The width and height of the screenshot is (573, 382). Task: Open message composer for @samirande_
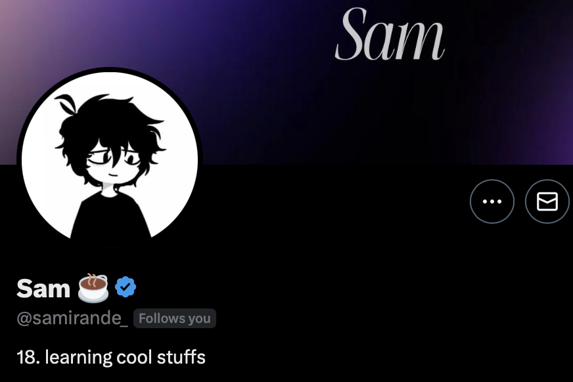click(547, 202)
